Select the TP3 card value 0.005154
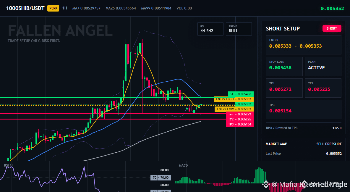 280,111
